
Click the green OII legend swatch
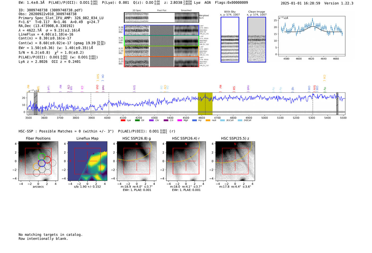pos(137,120)
